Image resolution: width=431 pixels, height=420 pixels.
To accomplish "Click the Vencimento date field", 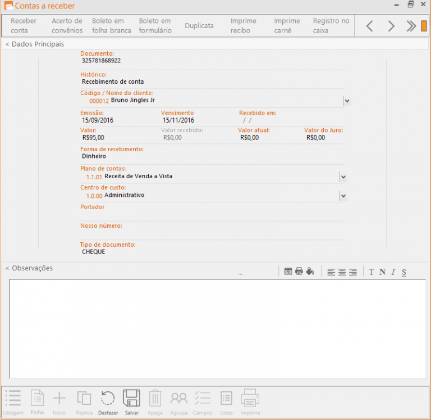I will click(x=178, y=120).
